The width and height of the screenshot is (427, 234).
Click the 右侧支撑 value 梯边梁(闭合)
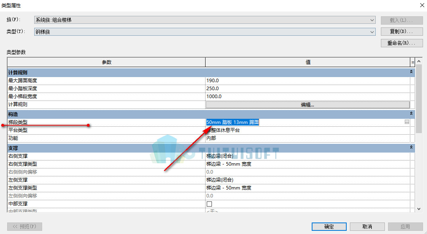[308, 156]
